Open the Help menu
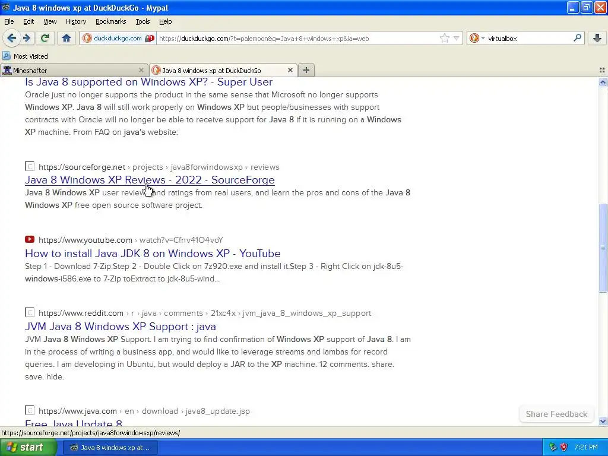The image size is (608, 456). (165, 21)
